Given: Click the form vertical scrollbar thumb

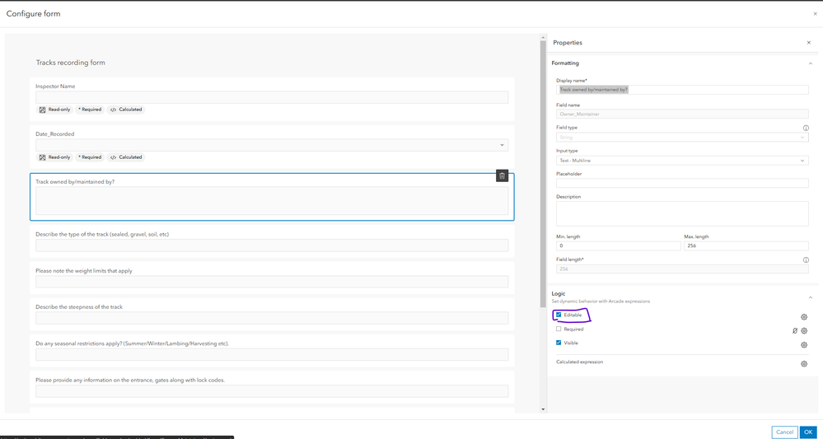Looking at the screenshot, I should pos(543,173).
